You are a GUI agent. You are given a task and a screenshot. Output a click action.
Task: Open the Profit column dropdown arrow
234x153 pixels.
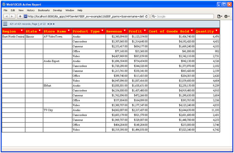click(145, 30)
